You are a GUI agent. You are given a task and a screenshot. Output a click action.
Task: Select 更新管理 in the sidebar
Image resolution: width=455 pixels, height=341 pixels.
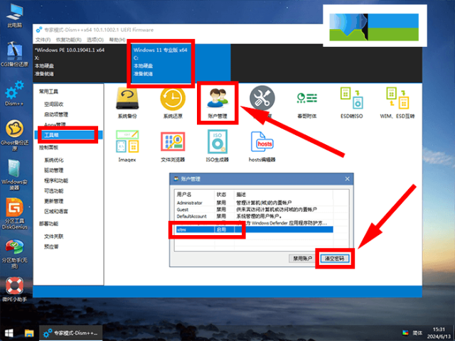tap(54, 201)
